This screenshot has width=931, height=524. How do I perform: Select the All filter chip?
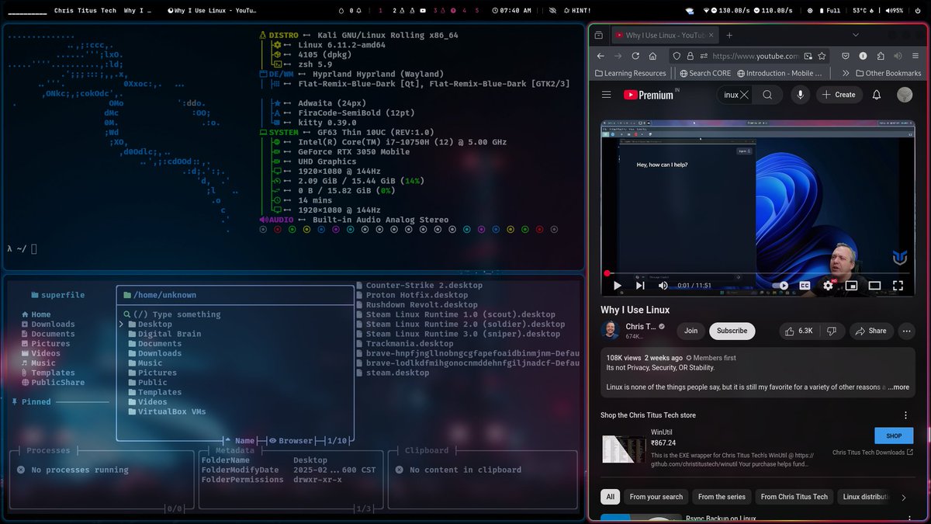coord(611,497)
